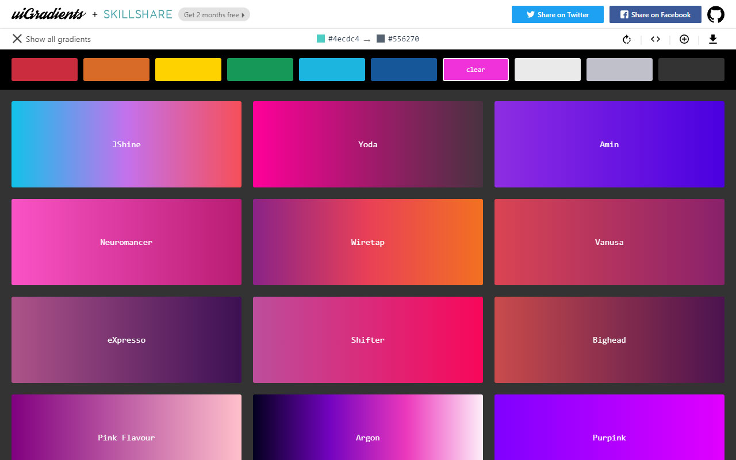Viewport: 736px width, 460px height.
Task: Click the Share on Twitter button
Action: [x=557, y=14]
